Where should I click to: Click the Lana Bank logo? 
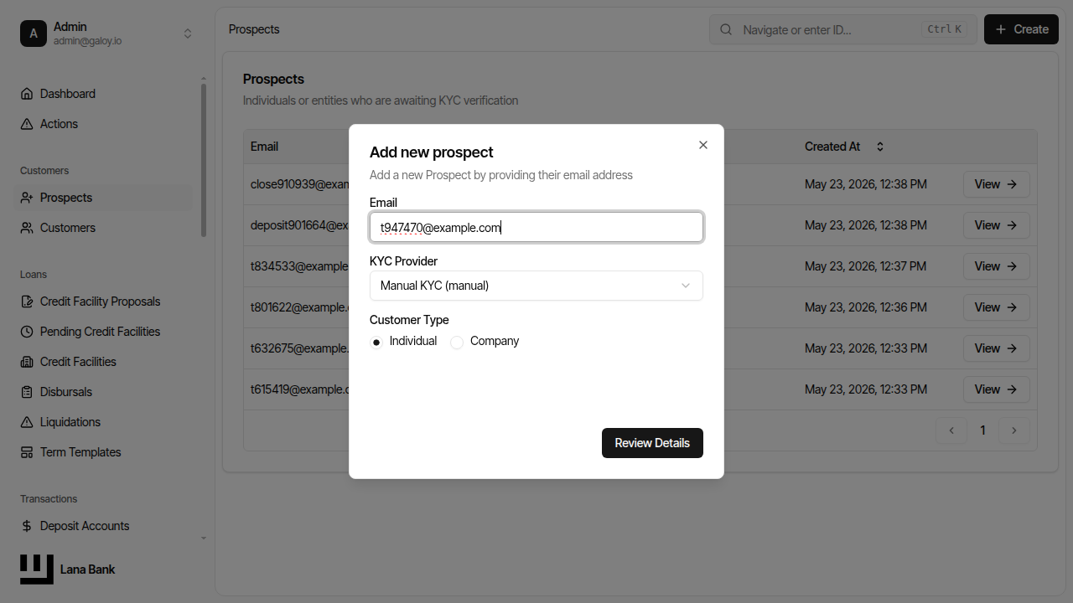pos(37,569)
